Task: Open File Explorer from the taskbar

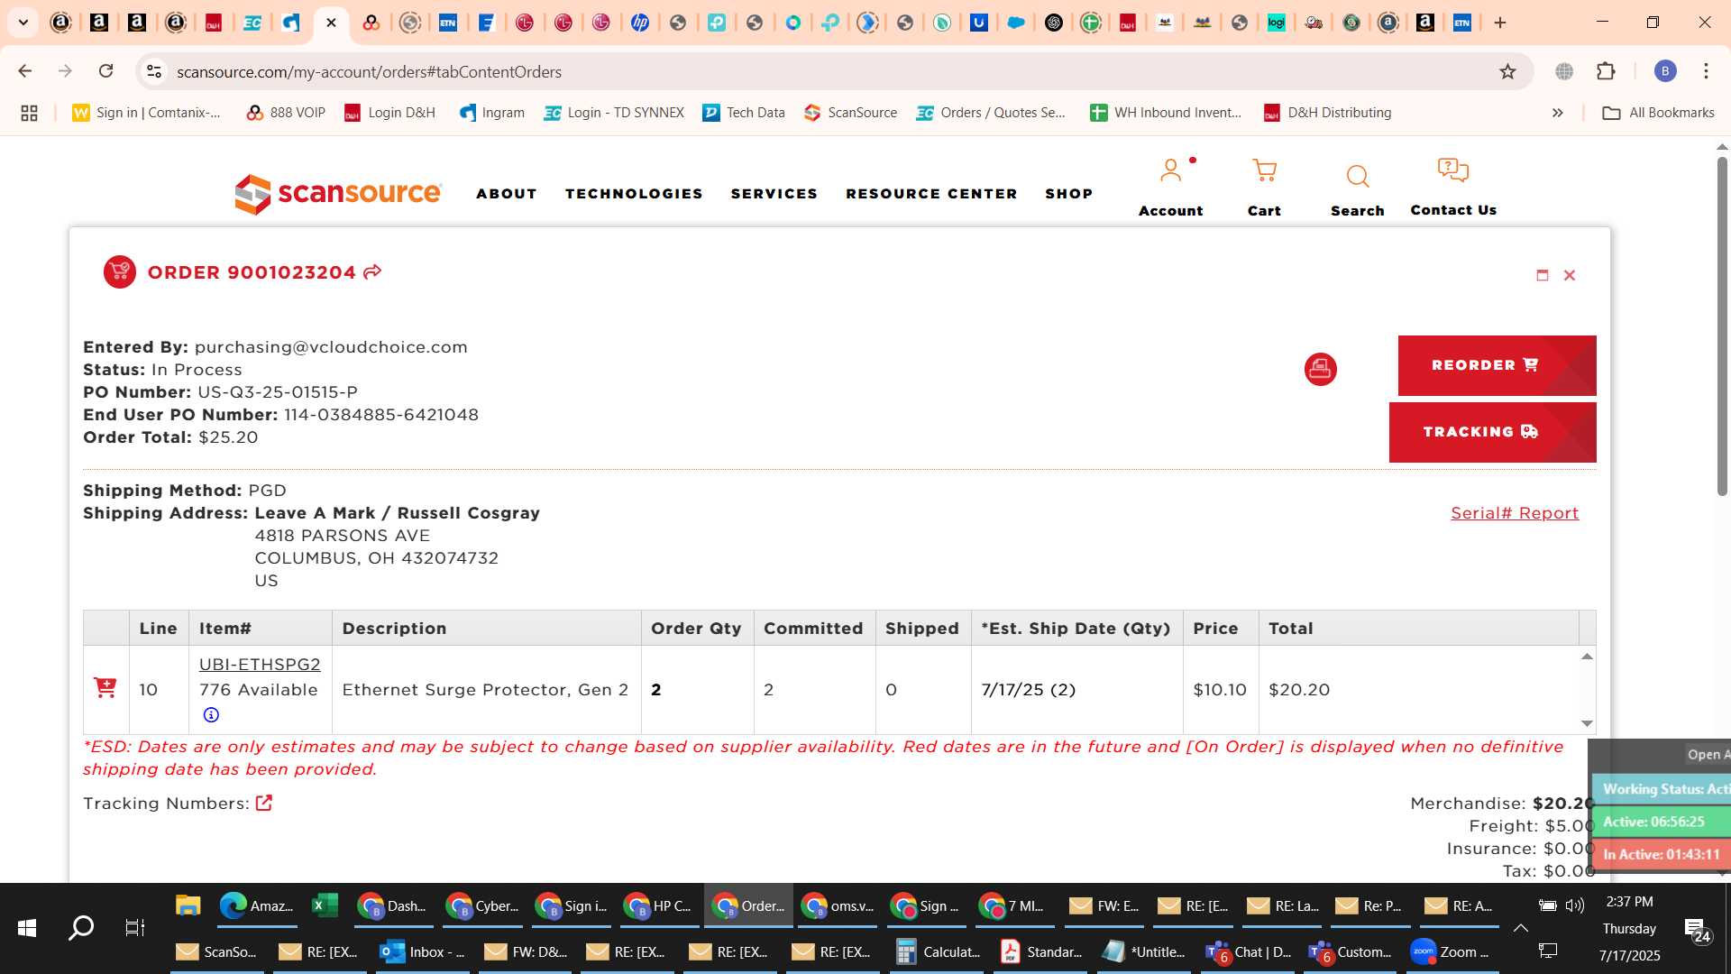Action: 188,905
